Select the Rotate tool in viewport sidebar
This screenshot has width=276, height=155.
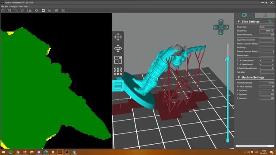click(x=118, y=49)
